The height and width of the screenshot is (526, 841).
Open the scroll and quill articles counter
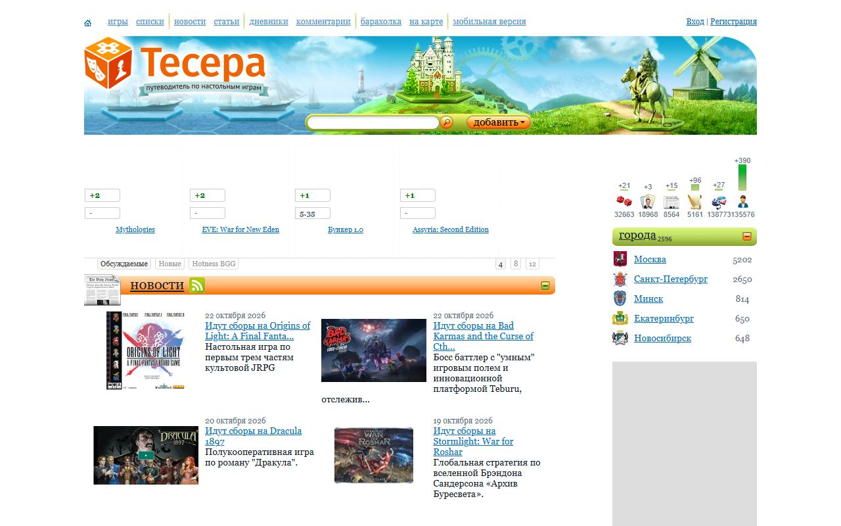point(695,202)
